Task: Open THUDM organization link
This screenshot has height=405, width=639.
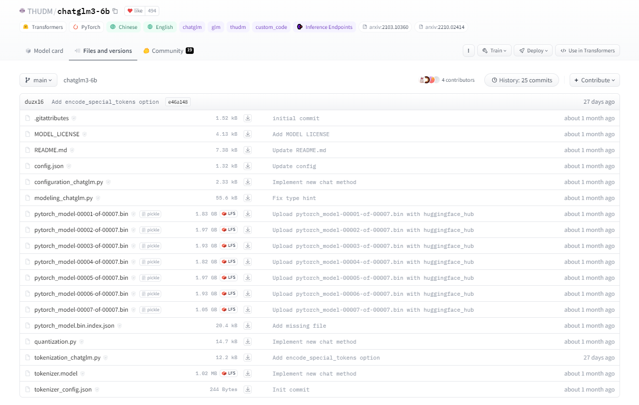Action: click(40, 11)
